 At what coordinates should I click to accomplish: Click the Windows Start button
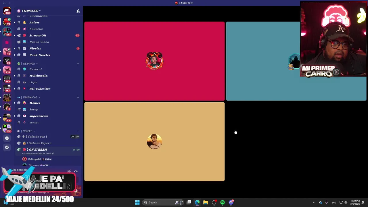137,202
